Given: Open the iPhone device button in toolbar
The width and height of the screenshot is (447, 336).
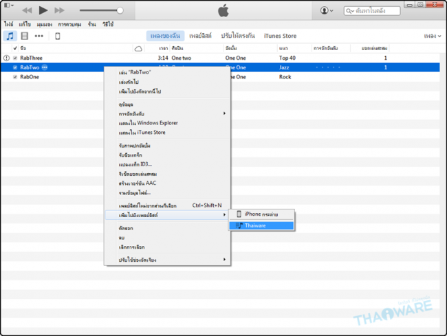Looking at the screenshot, I should click(x=58, y=36).
